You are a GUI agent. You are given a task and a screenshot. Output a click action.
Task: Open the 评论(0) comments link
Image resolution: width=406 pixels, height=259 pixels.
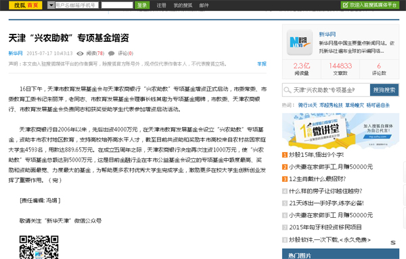coord(126,53)
